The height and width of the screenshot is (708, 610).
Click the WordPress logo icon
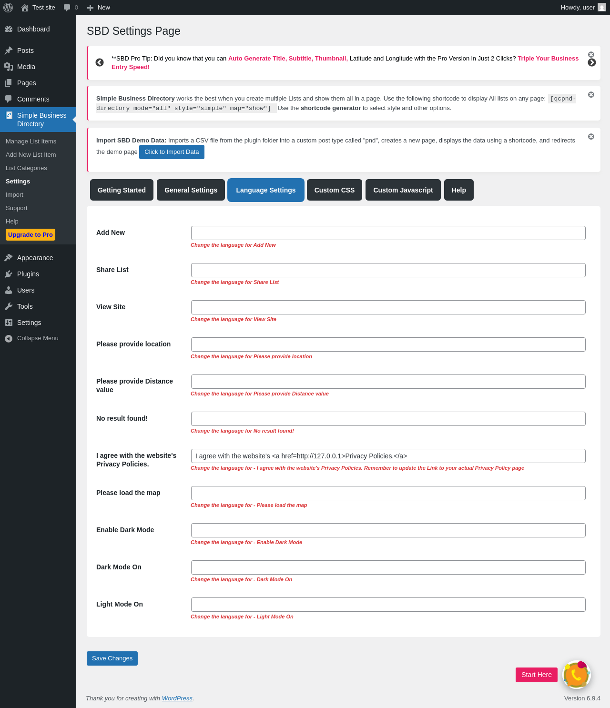pyautogui.click(x=8, y=8)
